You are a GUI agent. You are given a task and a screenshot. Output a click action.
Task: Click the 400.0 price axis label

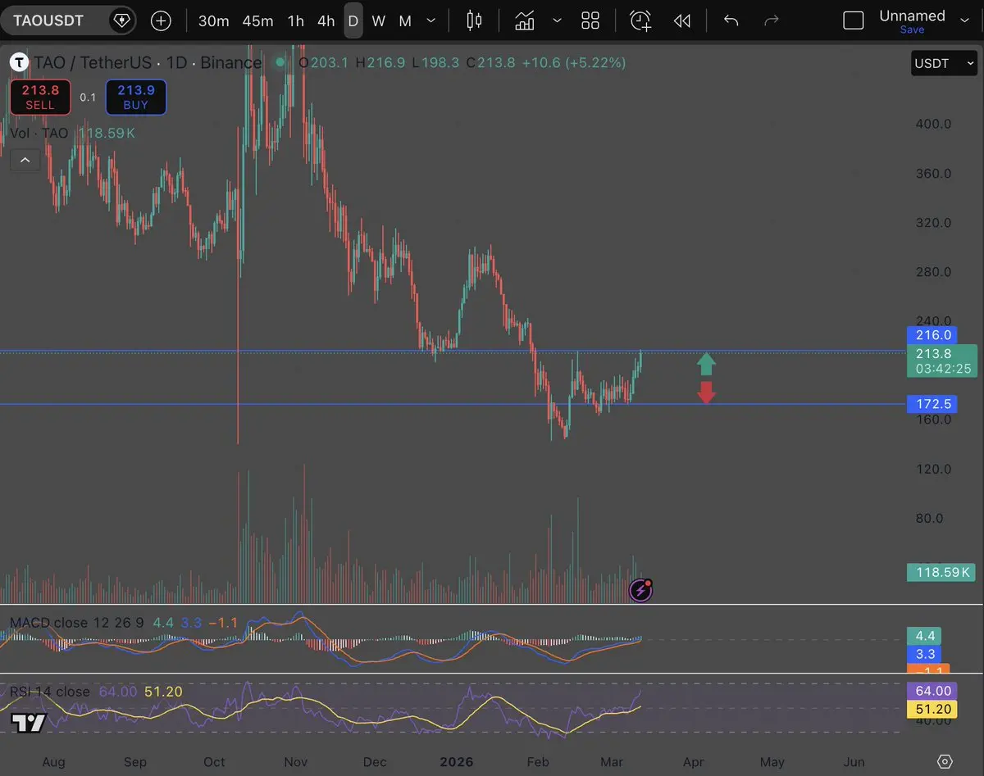coord(933,124)
